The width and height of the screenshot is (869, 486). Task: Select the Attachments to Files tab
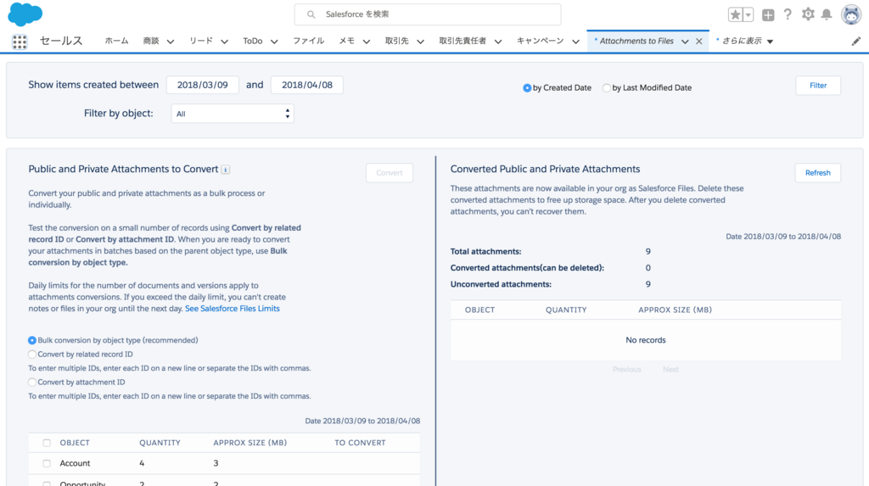point(636,41)
